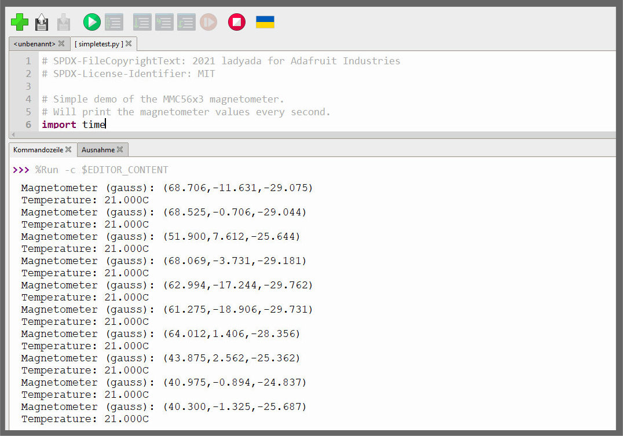The height and width of the screenshot is (436, 623).
Task: Open the Ausnahme panel tab
Action: 98,150
